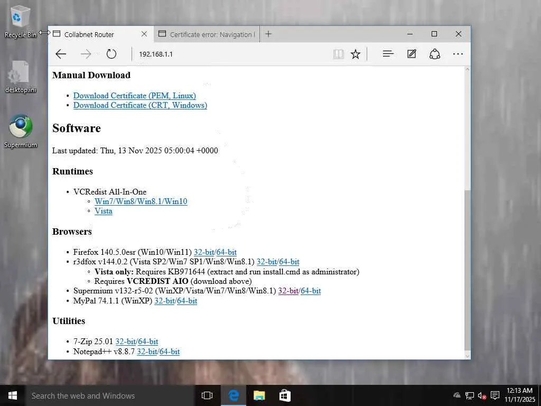Open the Store from the taskbar
Screen dimensions: 541x406
pos(285,395)
